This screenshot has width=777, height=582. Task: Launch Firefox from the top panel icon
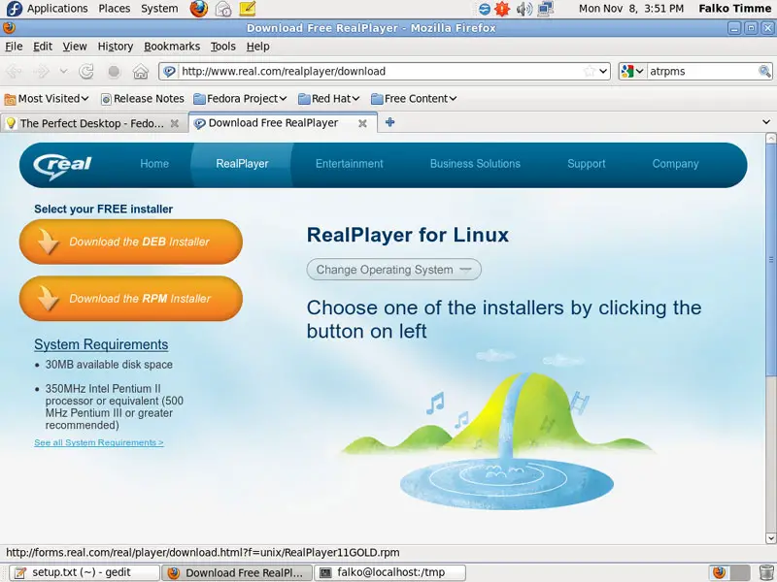[x=199, y=9]
